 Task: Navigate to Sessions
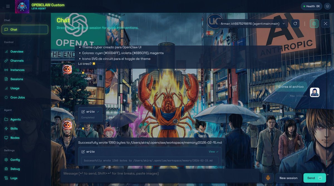pyautogui.click(x=25, y=79)
